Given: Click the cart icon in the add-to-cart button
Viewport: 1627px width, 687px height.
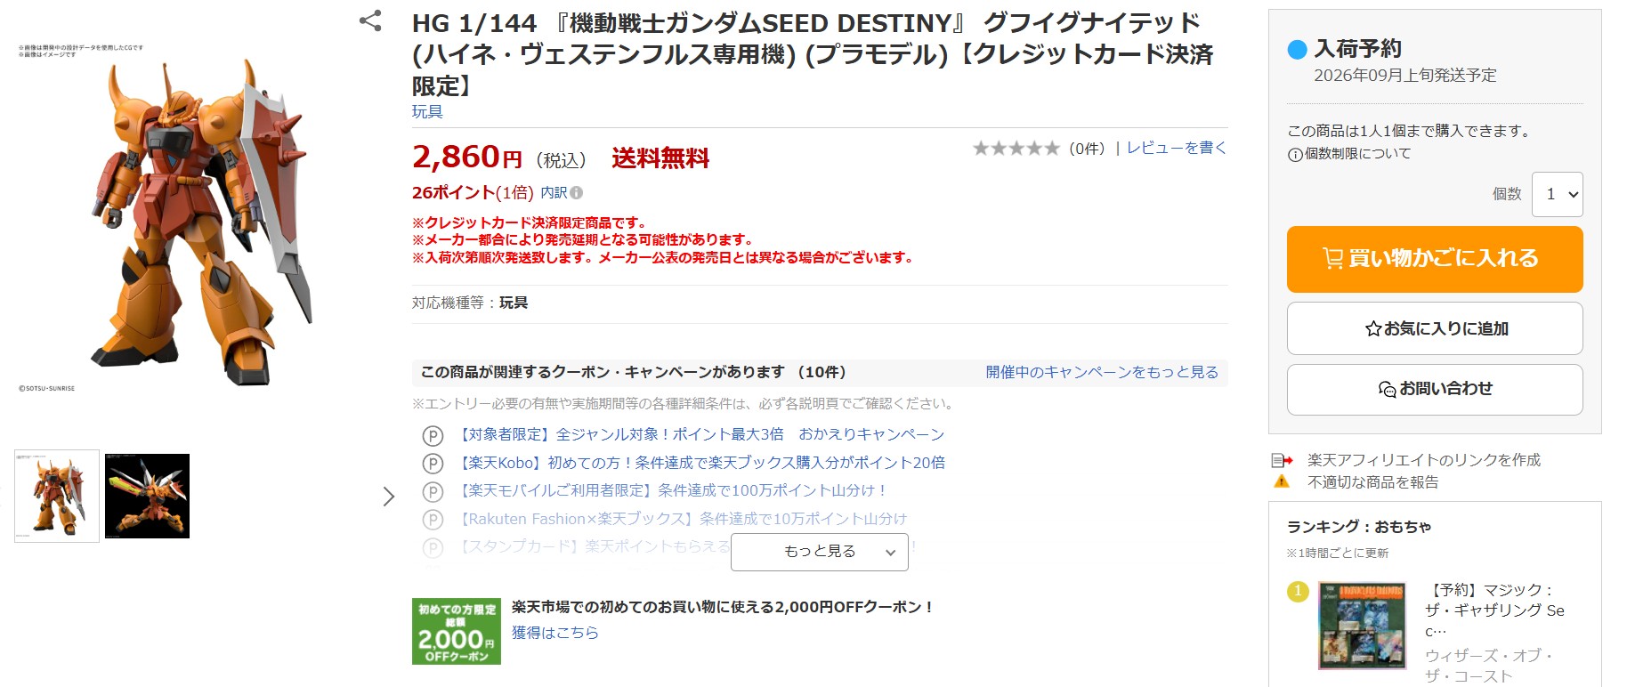Looking at the screenshot, I should coord(1332,259).
